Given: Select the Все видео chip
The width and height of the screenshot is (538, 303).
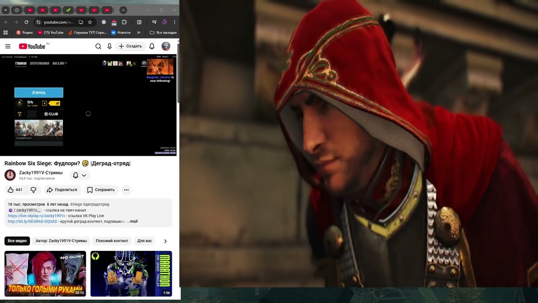Looking at the screenshot, I should tap(17, 241).
